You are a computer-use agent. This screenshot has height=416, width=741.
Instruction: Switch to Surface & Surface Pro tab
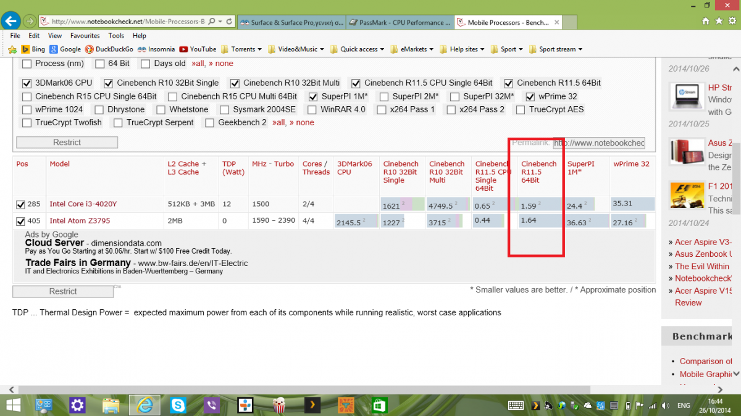(x=291, y=22)
